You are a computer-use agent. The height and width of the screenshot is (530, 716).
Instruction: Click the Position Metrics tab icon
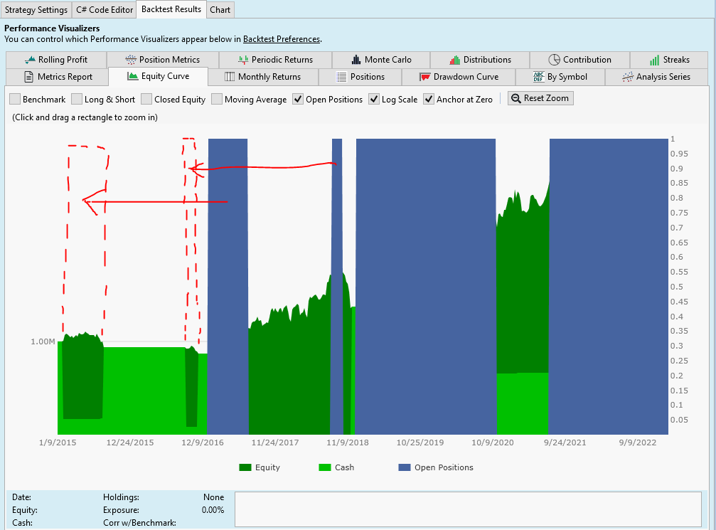[130, 60]
